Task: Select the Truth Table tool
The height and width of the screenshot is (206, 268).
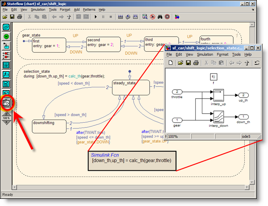Action: (x=7, y=65)
